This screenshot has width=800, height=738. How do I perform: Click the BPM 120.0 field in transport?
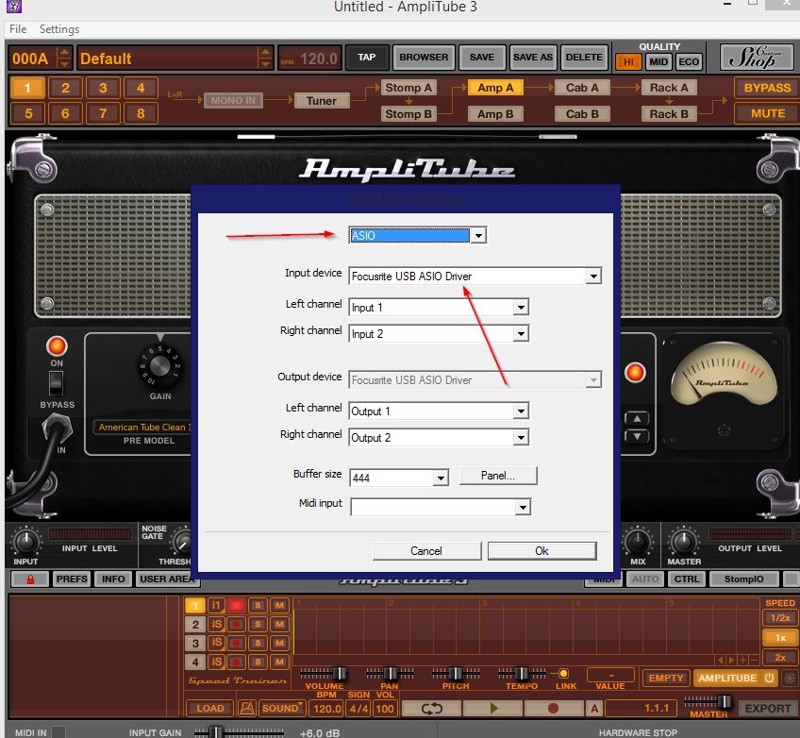[x=326, y=709]
